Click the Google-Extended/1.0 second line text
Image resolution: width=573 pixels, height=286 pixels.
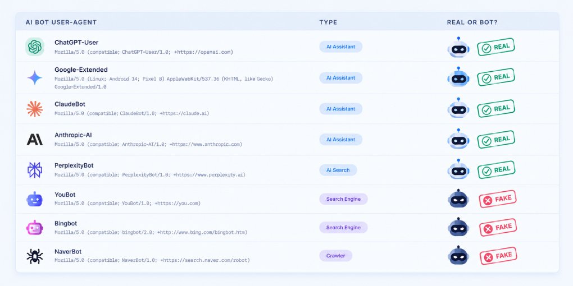click(x=80, y=87)
